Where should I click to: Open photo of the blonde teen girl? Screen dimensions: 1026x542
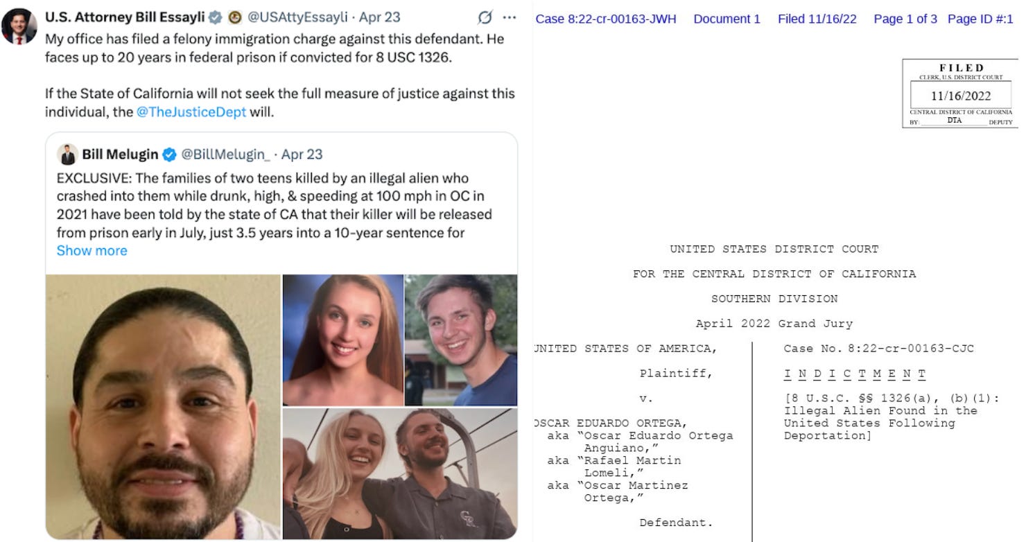coord(343,340)
